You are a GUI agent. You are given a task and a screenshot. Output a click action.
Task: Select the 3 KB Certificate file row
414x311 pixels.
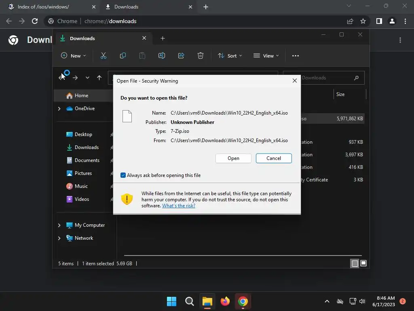(x=333, y=180)
